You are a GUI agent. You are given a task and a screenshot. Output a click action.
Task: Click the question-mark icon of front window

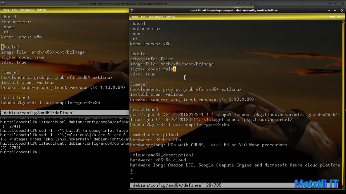pyautogui.click(x=132, y=11)
